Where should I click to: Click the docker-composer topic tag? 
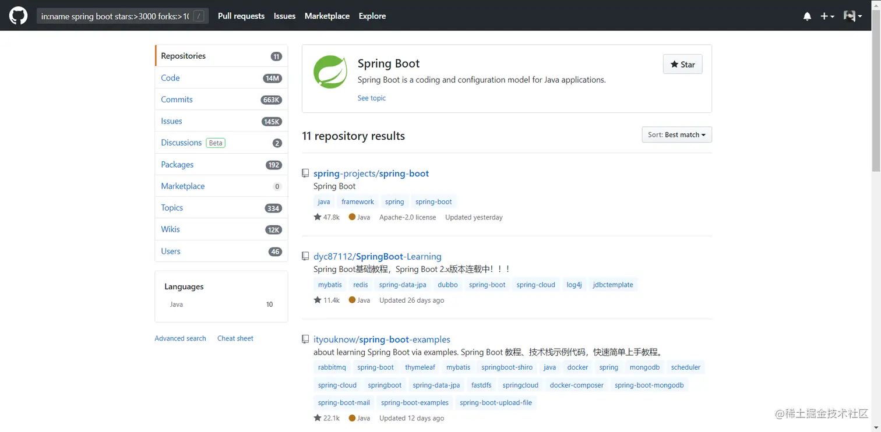coord(577,385)
